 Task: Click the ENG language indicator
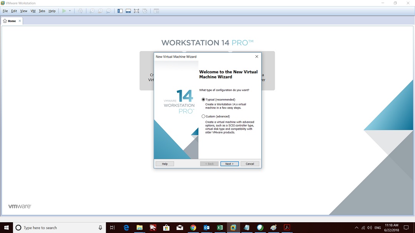pos(378,228)
